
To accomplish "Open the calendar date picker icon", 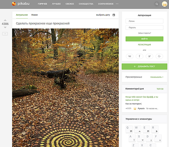I will click(x=114, y=15).
